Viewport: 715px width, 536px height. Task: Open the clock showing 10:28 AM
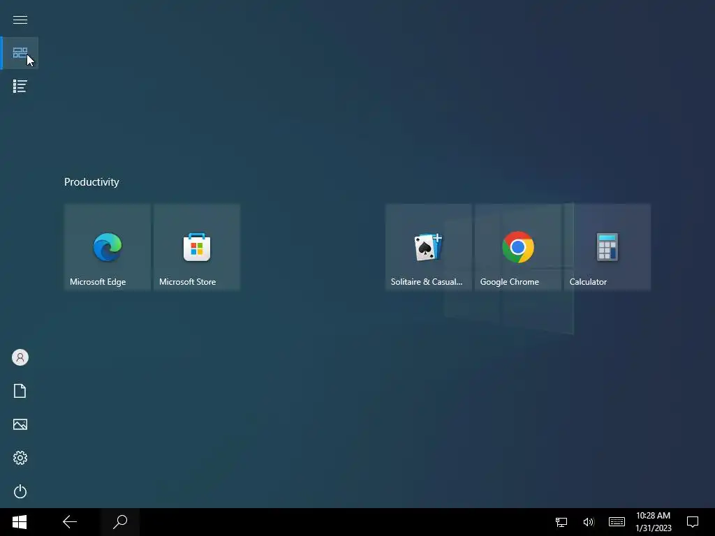tap(654, 522)
